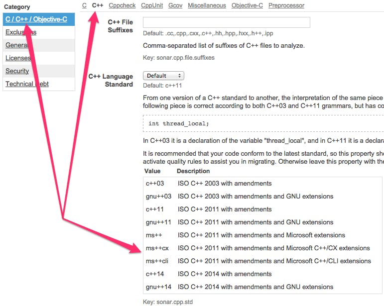Switch to the C subcategory tab
This screenshot has width=384, height=306.
(84, 5)
